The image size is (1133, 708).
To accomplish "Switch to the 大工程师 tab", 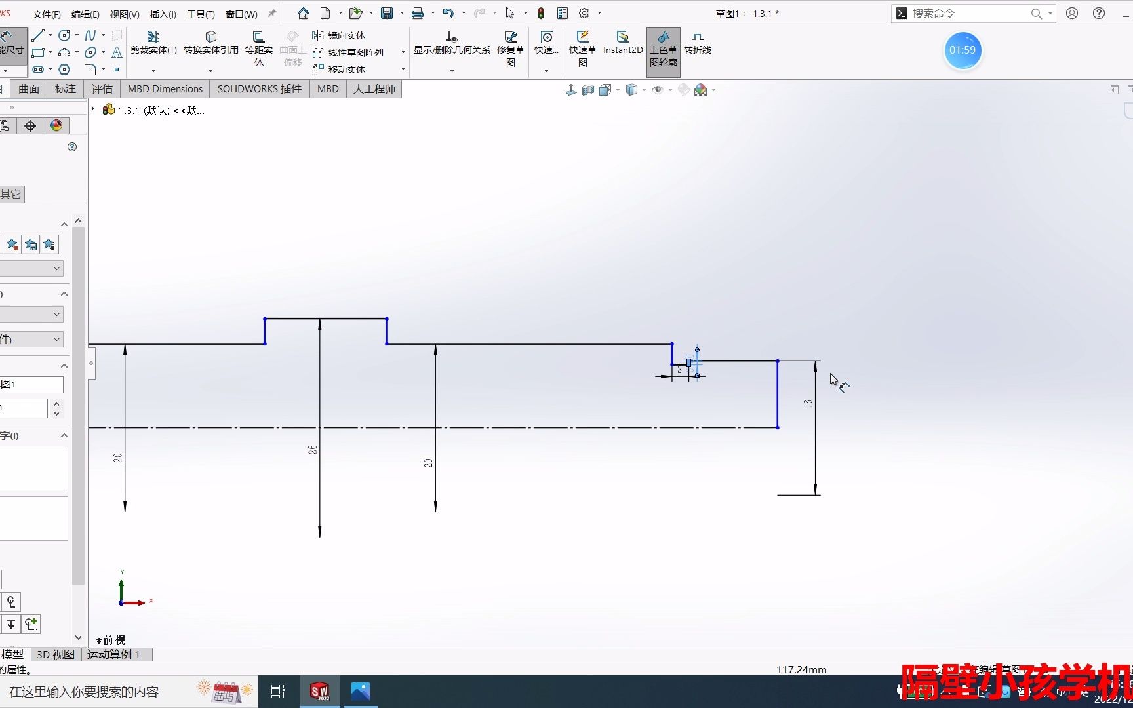I will click(374, 89).
